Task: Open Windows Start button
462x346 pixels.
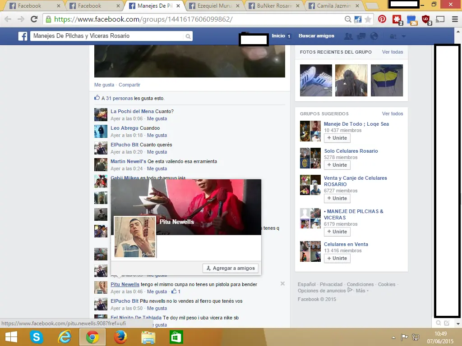Action: point(11,337)
